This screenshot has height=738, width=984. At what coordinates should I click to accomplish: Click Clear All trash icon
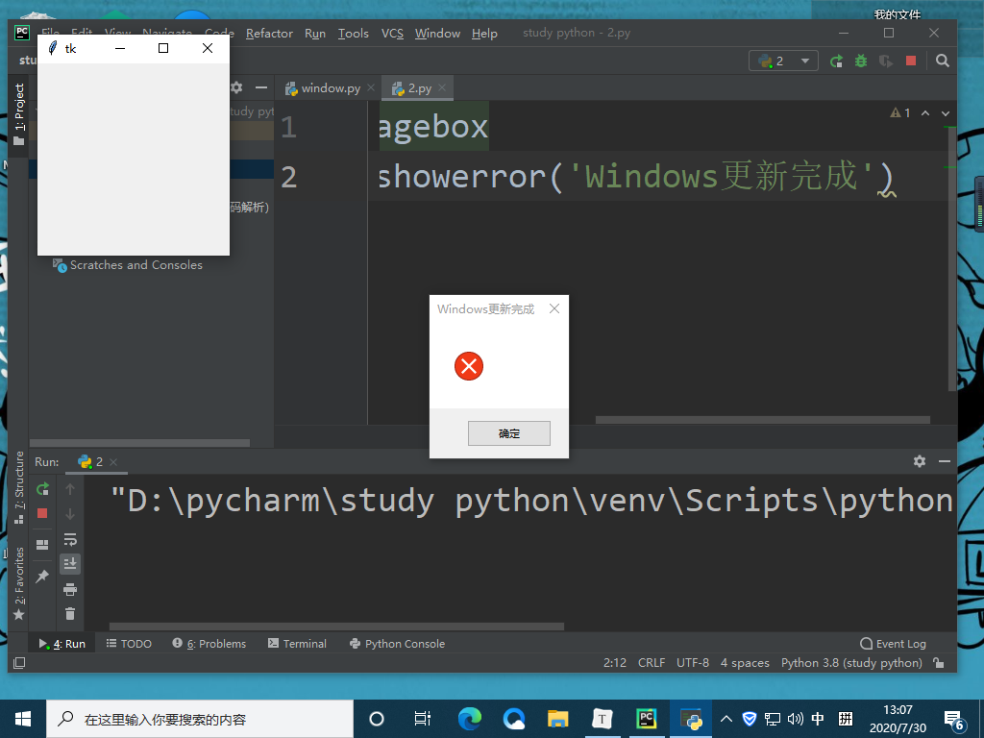[x=69, y=614]
